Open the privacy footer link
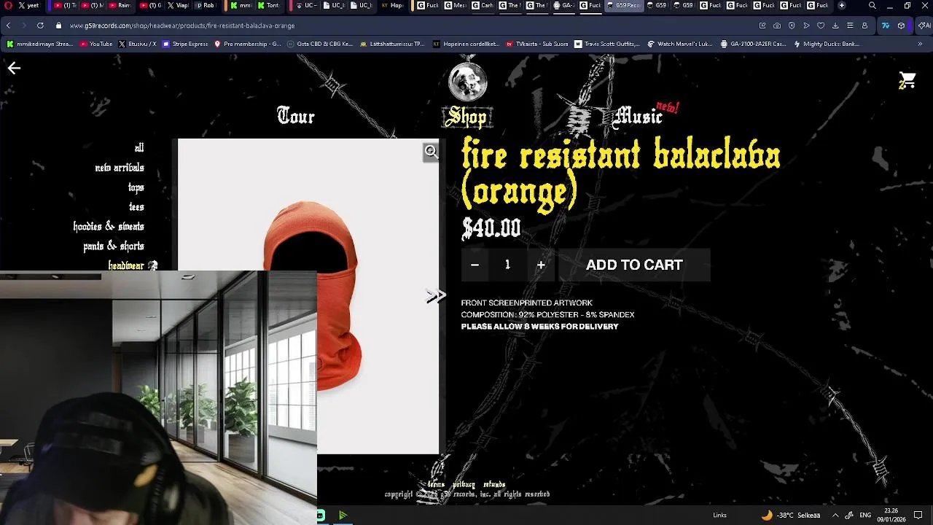Viewport: 933px width, 525px height. [464, 484]
